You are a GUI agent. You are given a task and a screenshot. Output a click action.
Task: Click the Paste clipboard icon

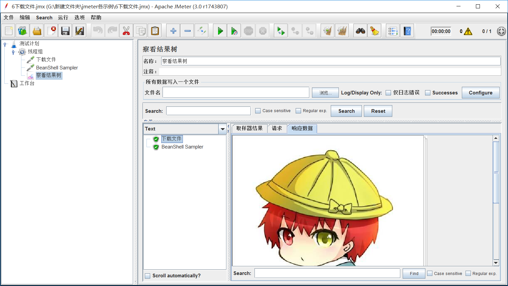(155, 31)
